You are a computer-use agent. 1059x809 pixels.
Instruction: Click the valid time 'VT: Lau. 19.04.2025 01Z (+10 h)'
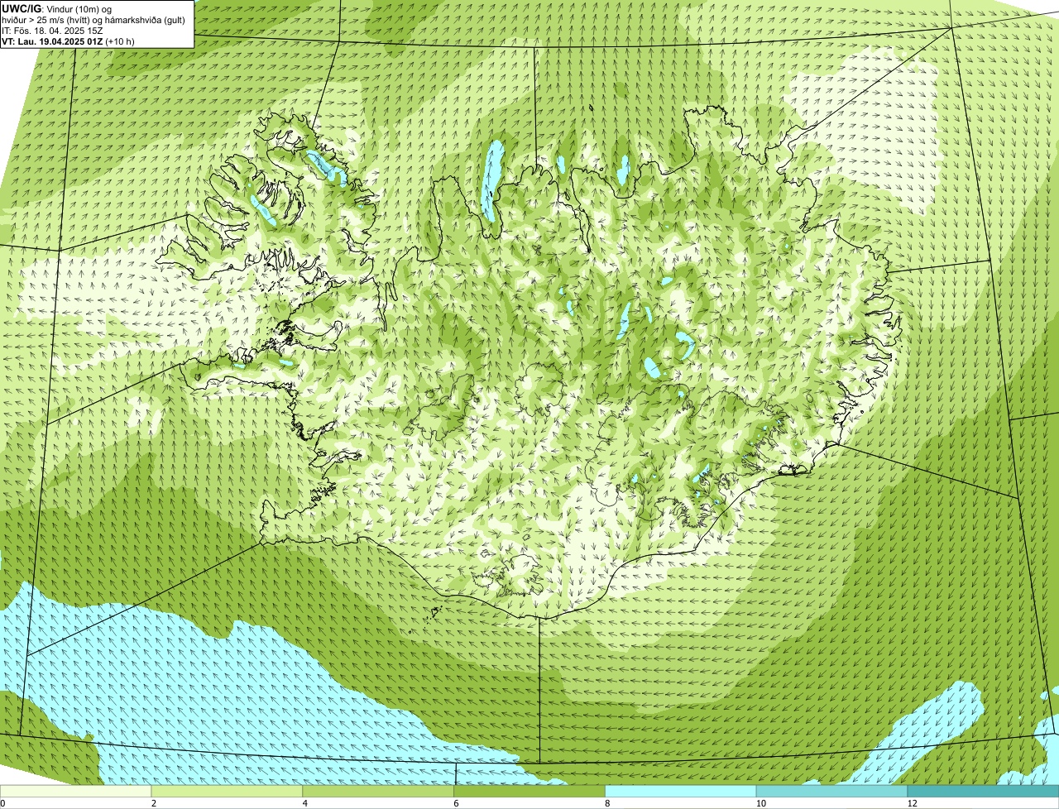[68, 41]
